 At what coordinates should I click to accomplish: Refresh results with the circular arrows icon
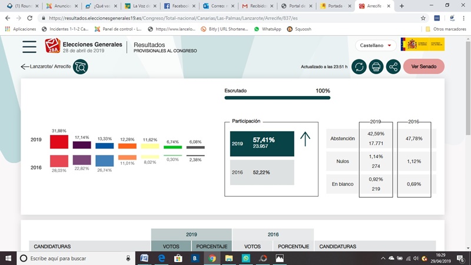point(359,67)
